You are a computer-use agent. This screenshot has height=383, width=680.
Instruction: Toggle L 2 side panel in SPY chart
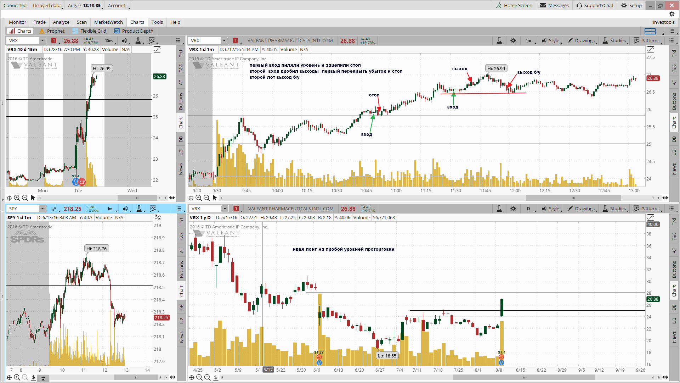pyautogui.click(x=182, y=321)
